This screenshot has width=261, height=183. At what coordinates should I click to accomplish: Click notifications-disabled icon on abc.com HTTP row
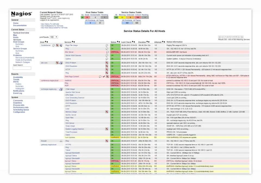coord(107,69)
